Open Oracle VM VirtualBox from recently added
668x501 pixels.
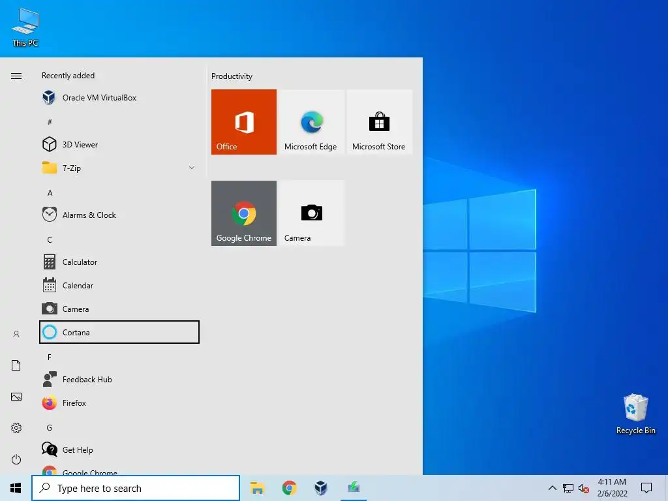(119, 98)
